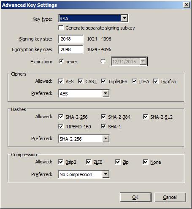Select the expiration date radio button
Image resolution: width=192 pixels, height=209 pixels.
pos(103,61)
